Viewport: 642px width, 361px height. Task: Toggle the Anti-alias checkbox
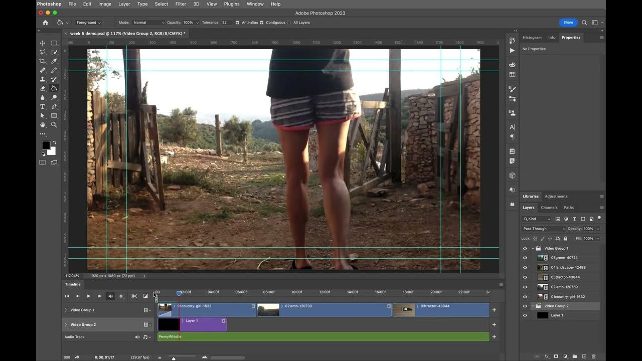pos(237,23)
